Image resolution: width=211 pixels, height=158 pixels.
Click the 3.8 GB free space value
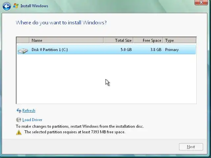[x=156, y=50]
